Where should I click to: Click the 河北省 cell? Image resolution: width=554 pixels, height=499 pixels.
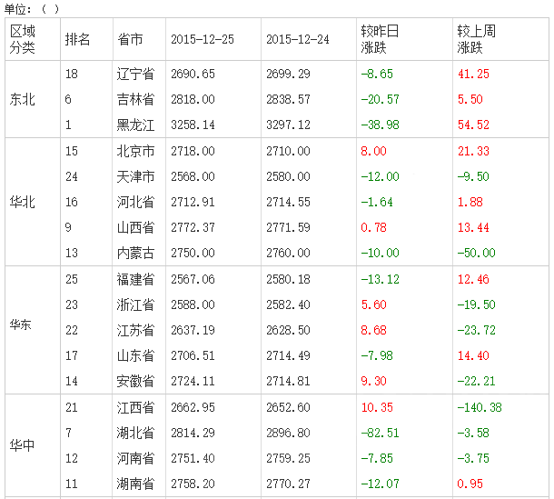pos(135,202)
